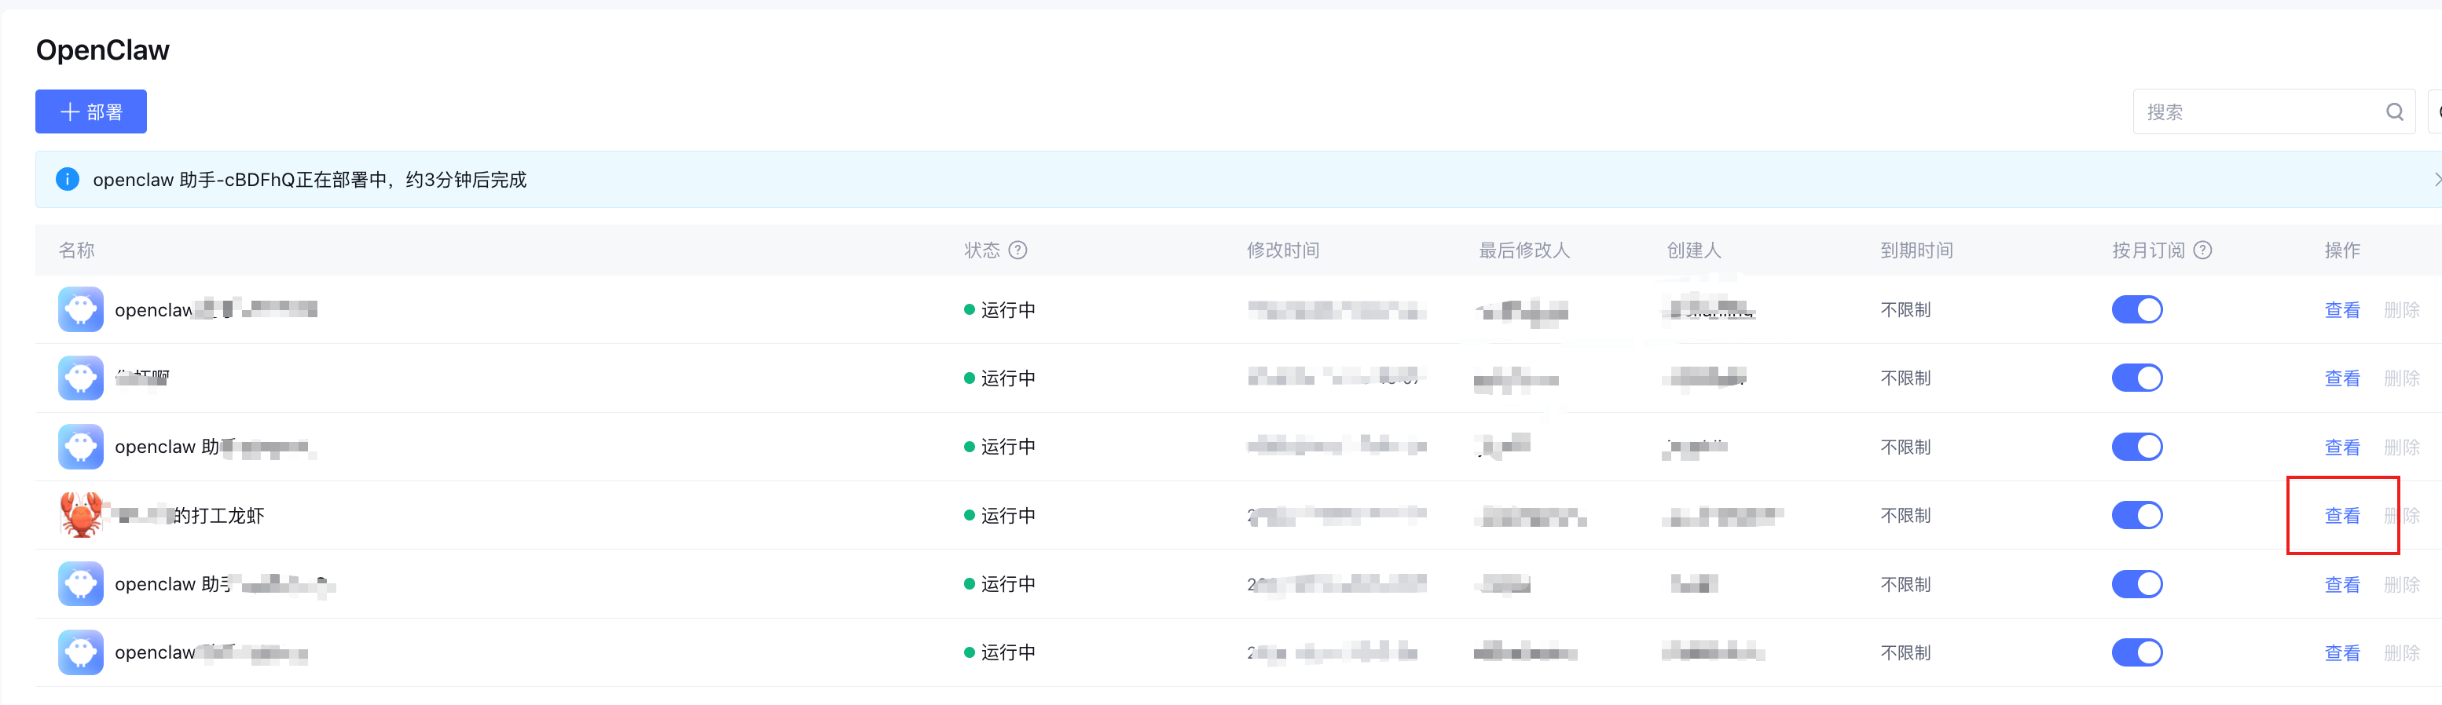
Task: Click the lobster icon of the 打工龙虾 row
Action: pos(81,514)
